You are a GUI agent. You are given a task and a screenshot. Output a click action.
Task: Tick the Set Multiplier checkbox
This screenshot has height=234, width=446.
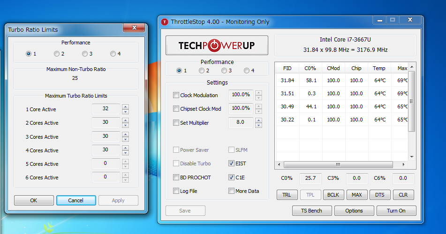click(176, 123)
